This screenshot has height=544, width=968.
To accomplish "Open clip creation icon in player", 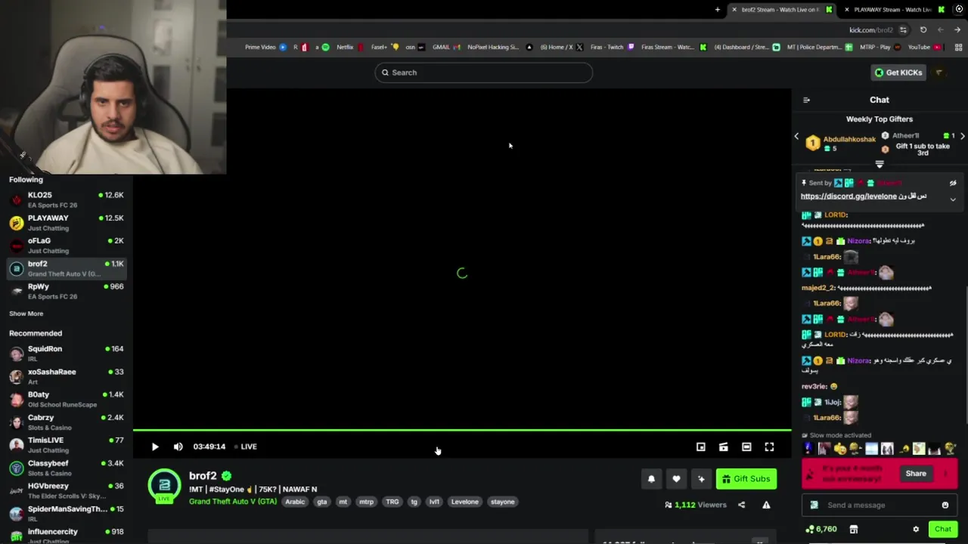I will coord(724,447).
